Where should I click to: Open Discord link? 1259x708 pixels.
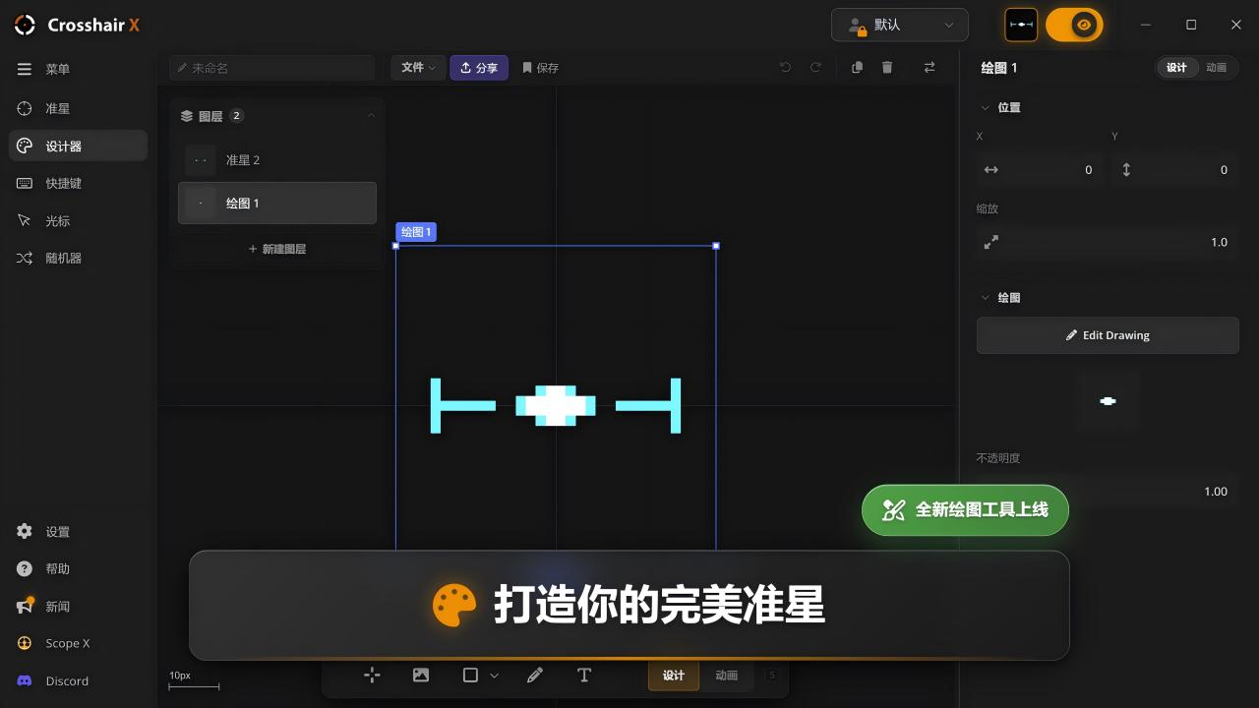click(x=78, y=680)
